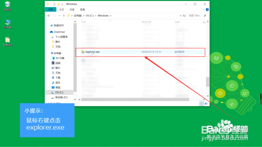This screenshot has width=262, height=147.
Task: Click file list scroll up arrow
Action: tap(208, 22)
